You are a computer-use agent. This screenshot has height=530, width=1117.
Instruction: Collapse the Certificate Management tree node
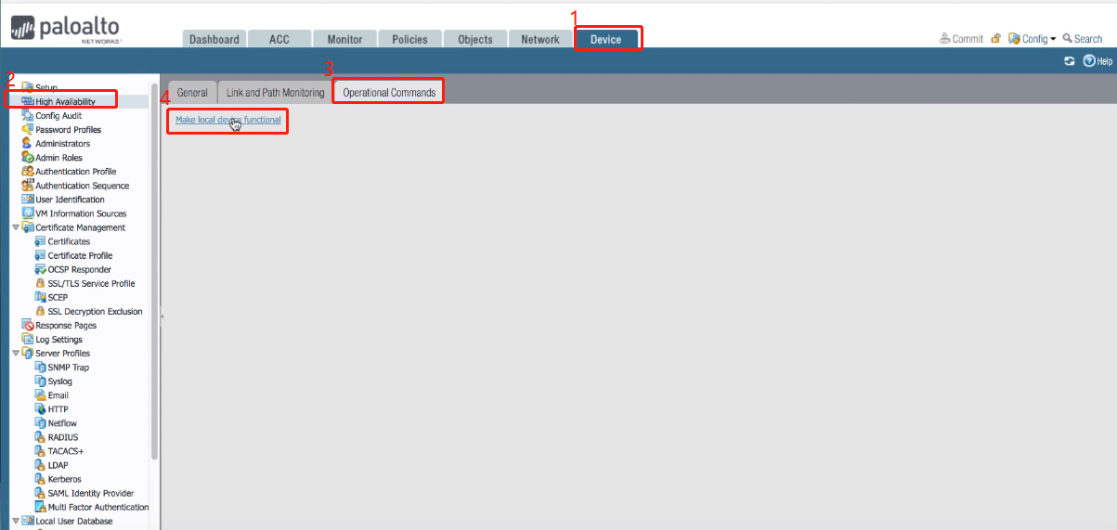pos(16,227)
